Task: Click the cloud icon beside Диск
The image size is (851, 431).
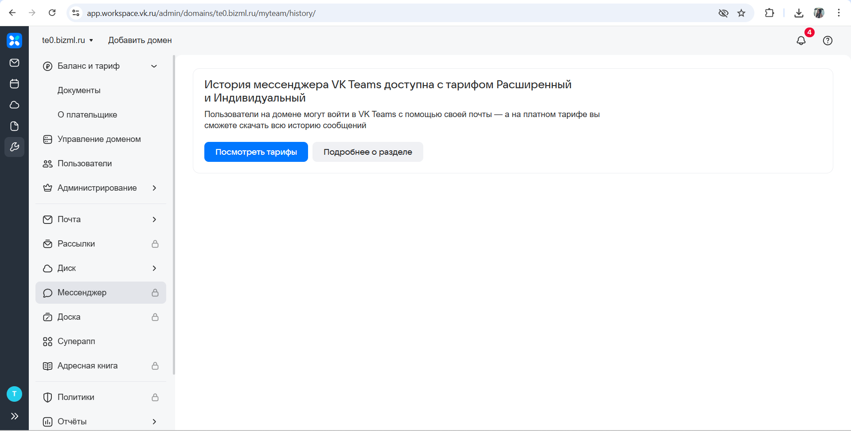Action: pos(47,269)
